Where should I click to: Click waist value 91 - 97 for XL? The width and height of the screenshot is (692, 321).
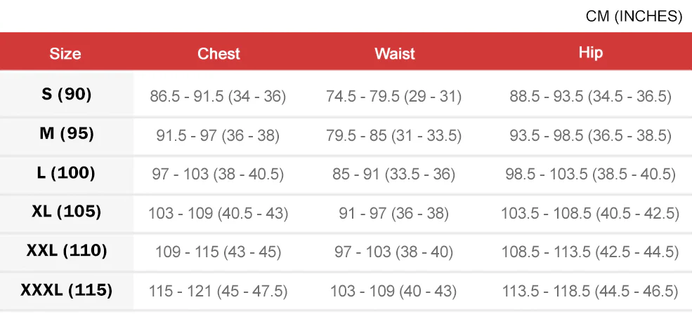(x=394, y=213)
